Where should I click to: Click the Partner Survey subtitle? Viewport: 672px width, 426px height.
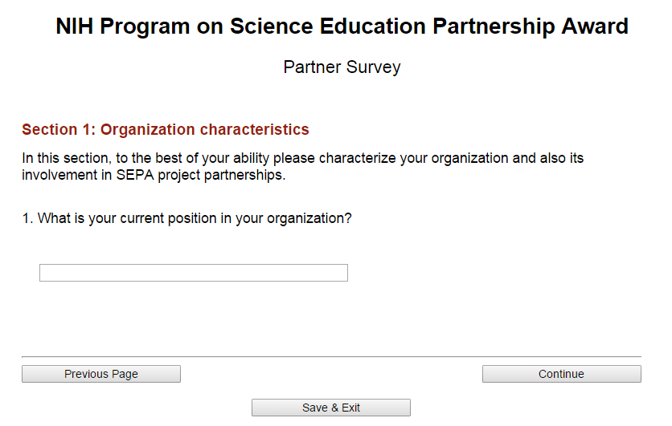[x=342, y=67]
